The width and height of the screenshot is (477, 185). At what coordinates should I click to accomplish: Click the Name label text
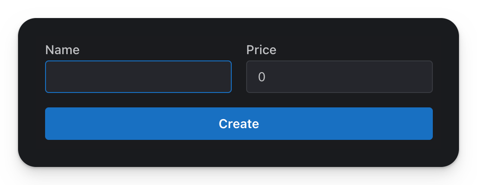(62, 50)
